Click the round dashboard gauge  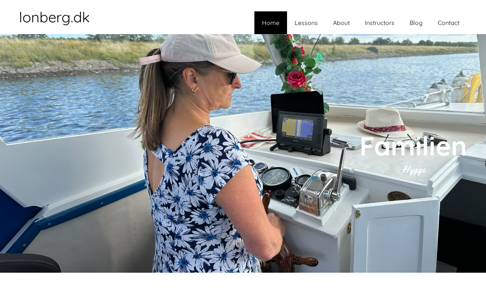(x=276, y=178)
